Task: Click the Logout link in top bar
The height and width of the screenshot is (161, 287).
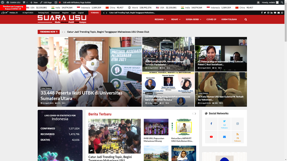Action: pyautogui.click(x=81, y=13)
